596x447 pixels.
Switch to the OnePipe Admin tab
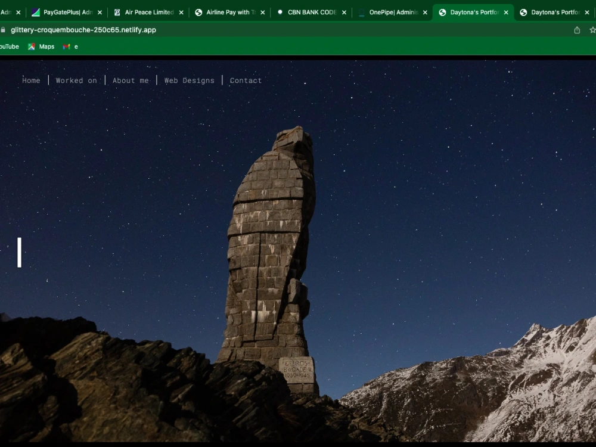click(x=393, y=12)
